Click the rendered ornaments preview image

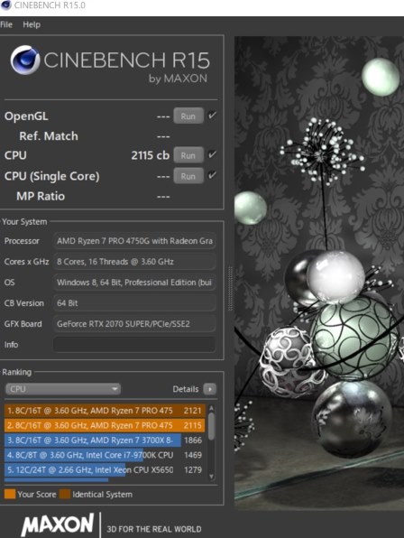tap(319, 273)
